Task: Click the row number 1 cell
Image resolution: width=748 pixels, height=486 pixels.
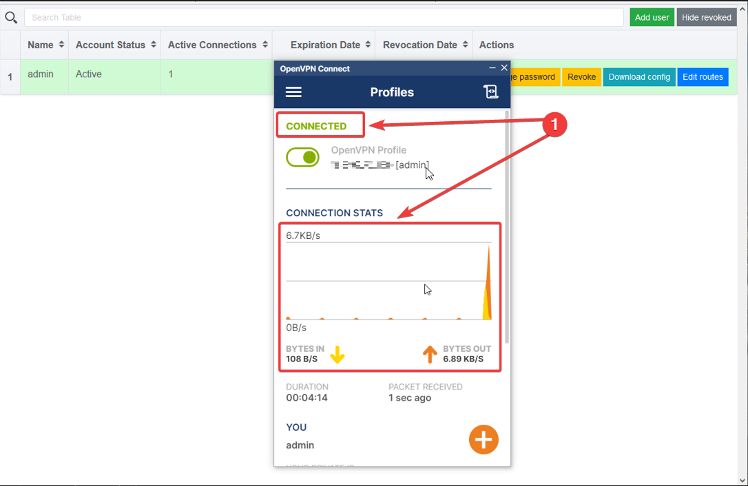Action: pyautogui.click(x=10, y=77)
